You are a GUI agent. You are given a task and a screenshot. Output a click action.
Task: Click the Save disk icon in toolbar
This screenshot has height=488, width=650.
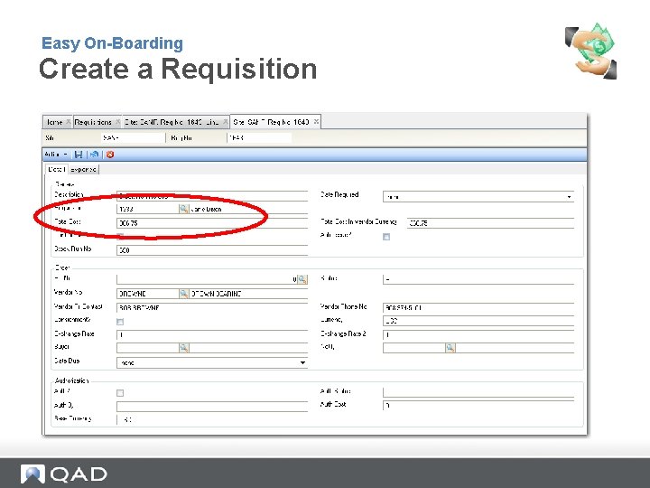pyautogui.click(x=78, y=155)
